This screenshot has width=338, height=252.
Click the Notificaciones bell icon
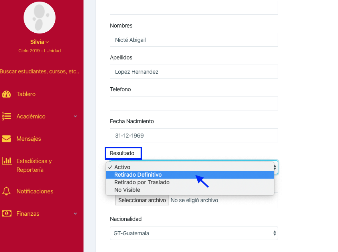(x=6, y=191)
